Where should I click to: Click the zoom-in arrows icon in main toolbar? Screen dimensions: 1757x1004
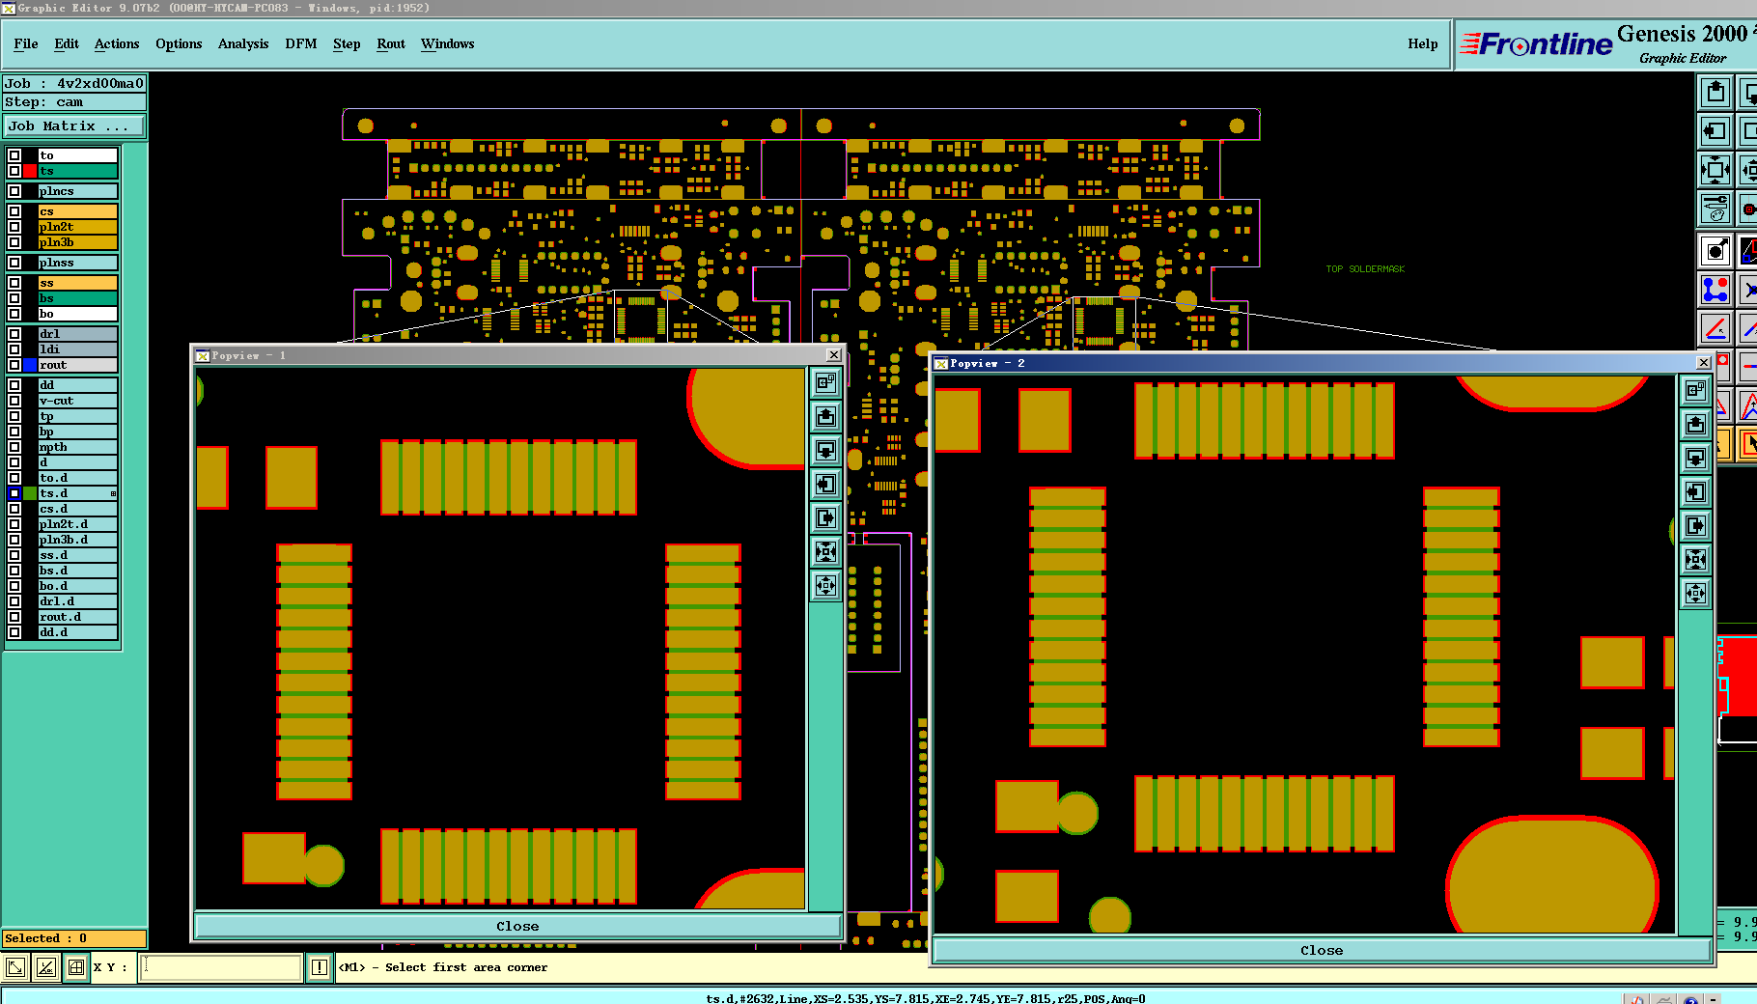1715,170
